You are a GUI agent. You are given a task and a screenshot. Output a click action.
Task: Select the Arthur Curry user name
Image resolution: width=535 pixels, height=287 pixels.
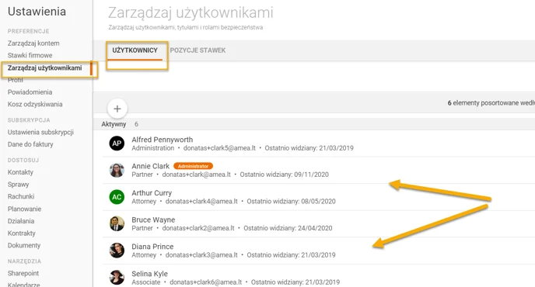coord(152,193)
